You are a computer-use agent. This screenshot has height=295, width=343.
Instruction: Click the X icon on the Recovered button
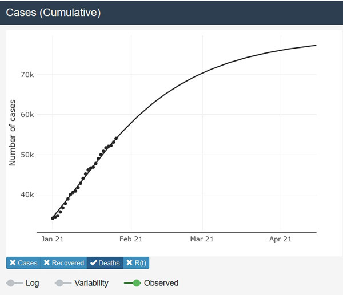[x=46, y=263]
